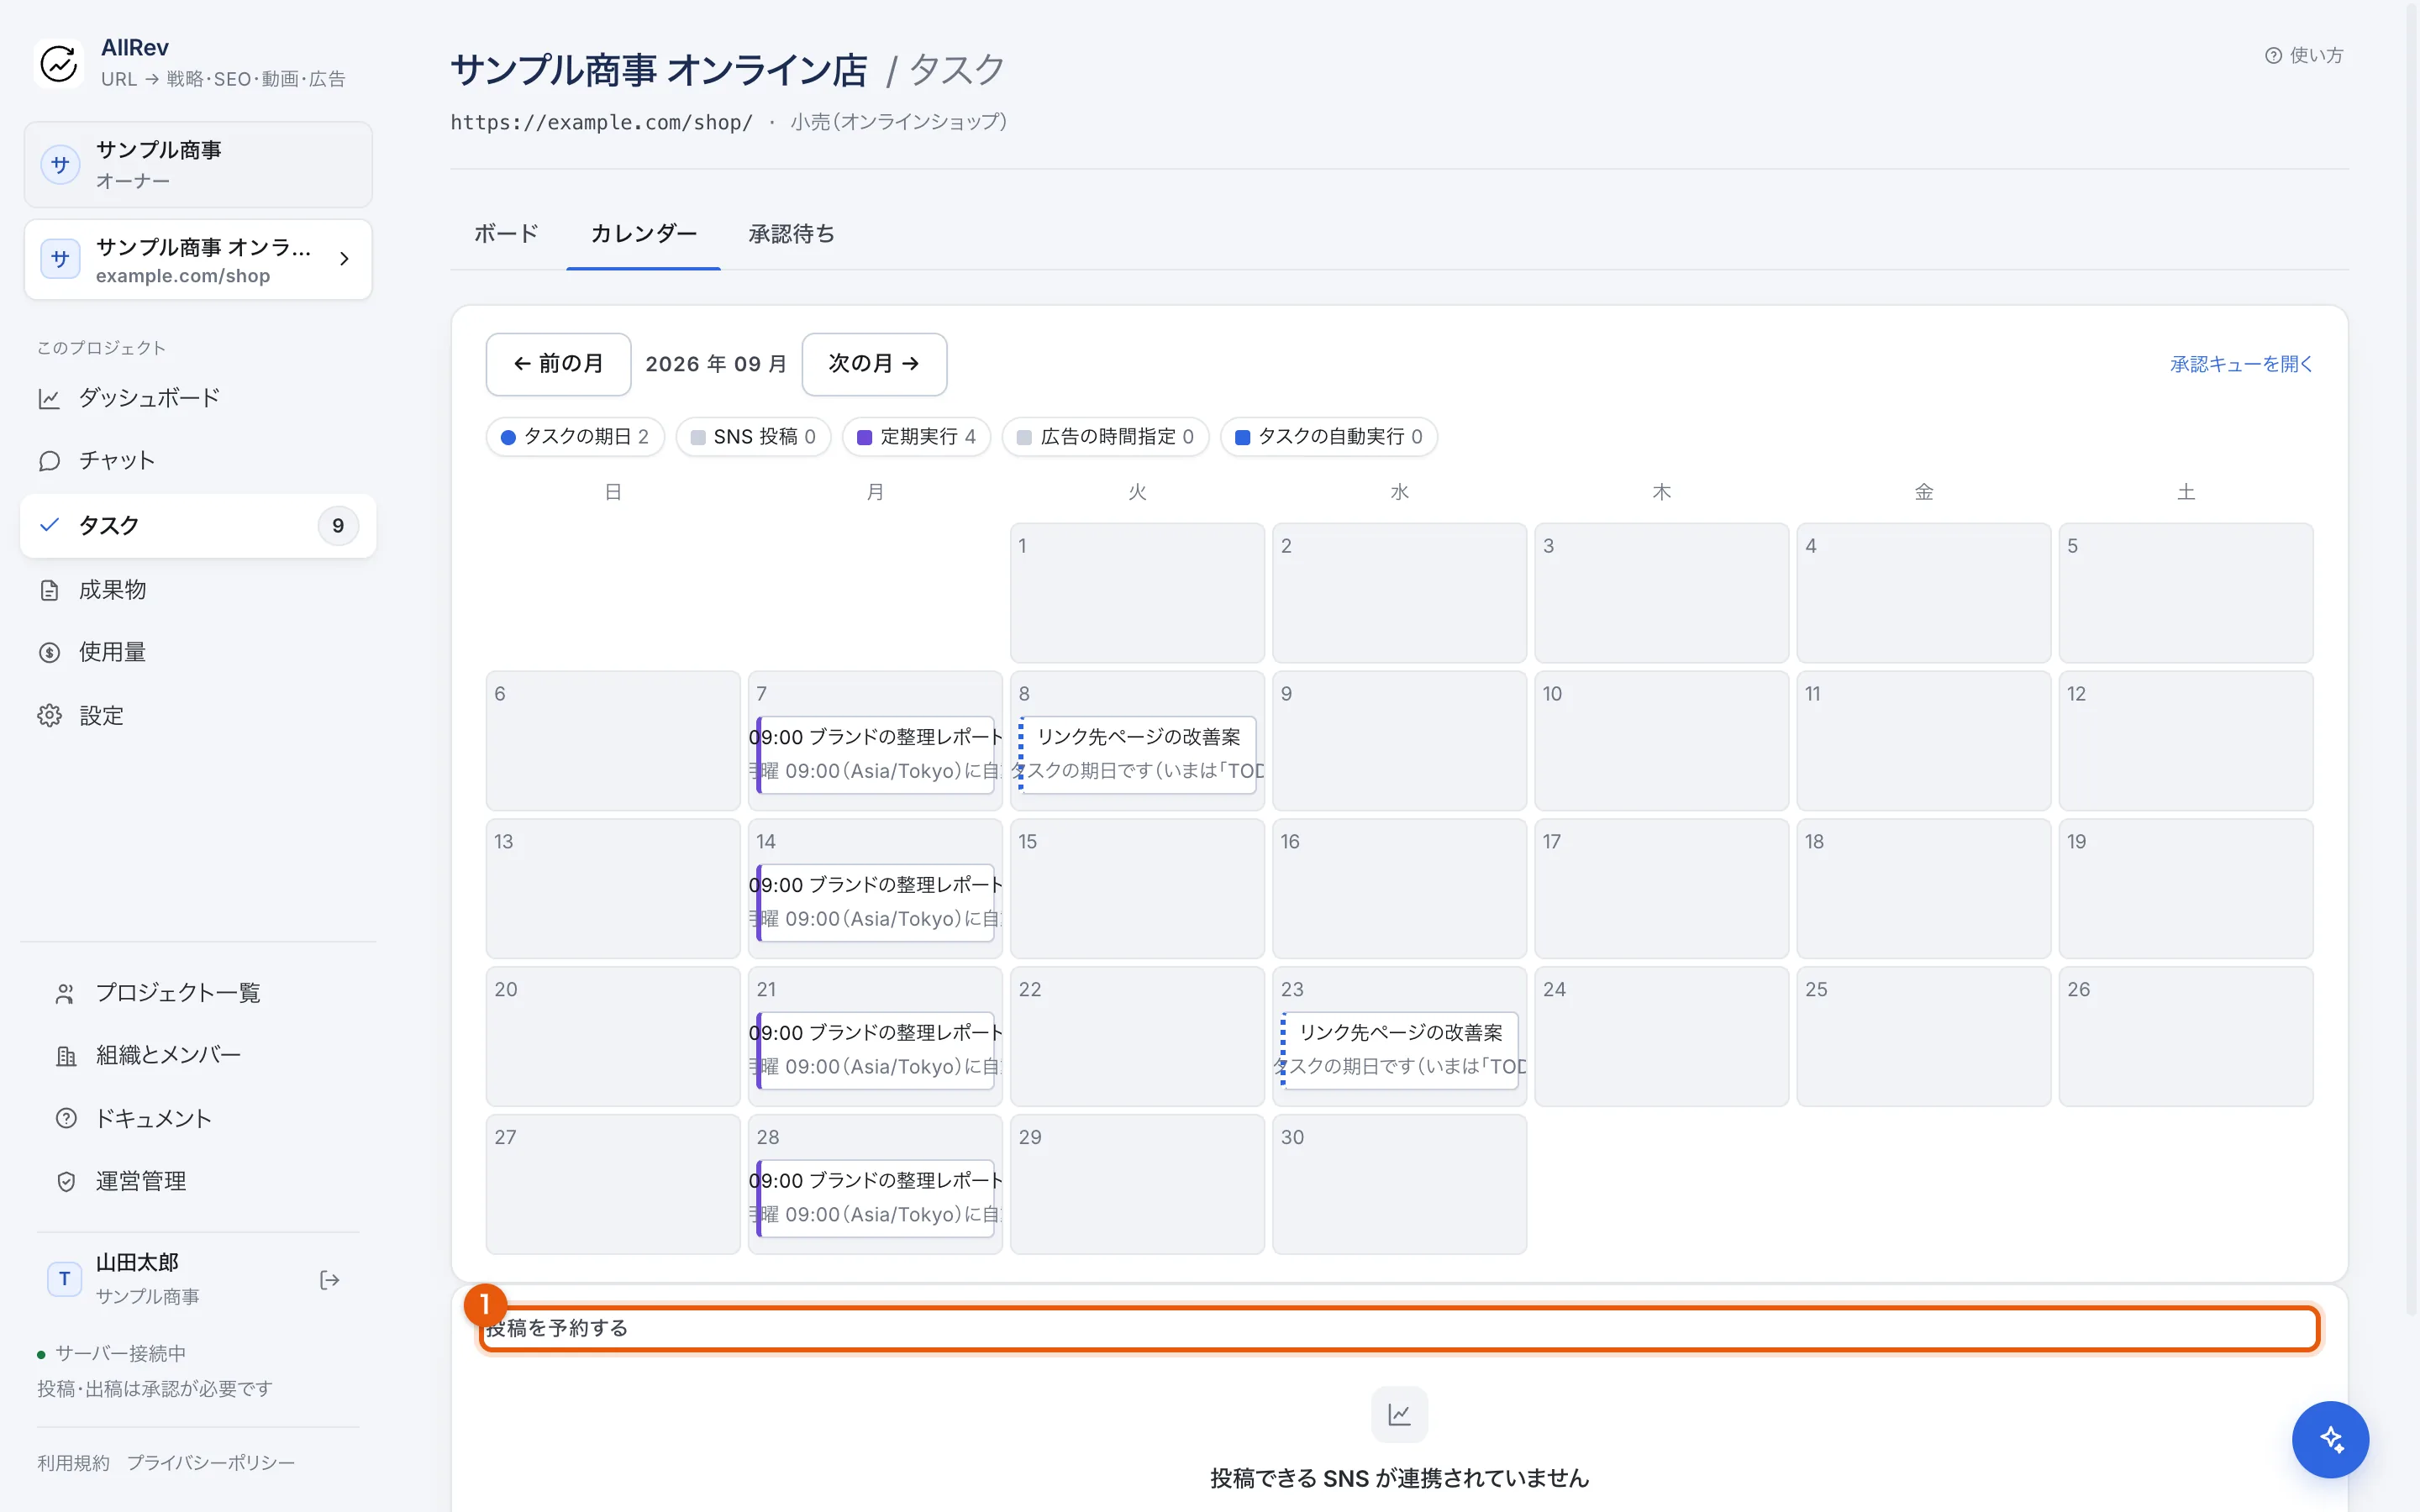
Task: Open the リンク先ページの改善案 event on the 23rd
Action: pyautogui.click(x=1399, y=1050)
